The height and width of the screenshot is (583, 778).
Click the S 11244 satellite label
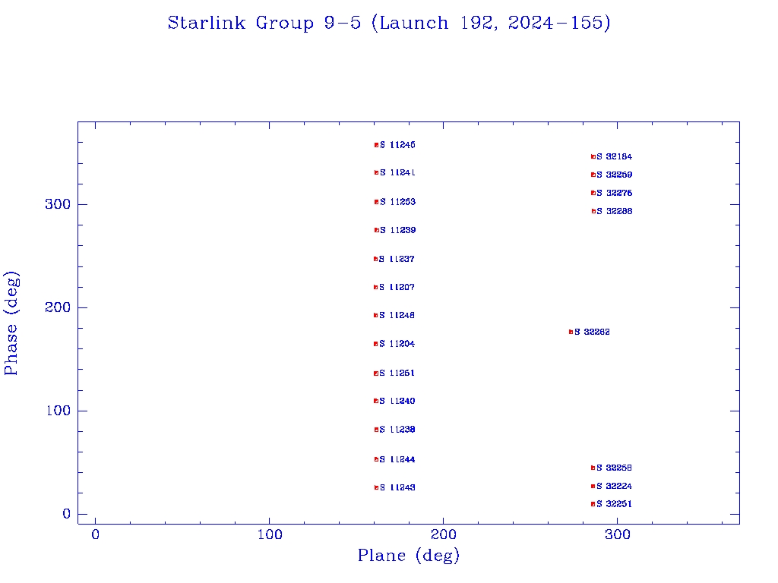(x=397, y=459)
